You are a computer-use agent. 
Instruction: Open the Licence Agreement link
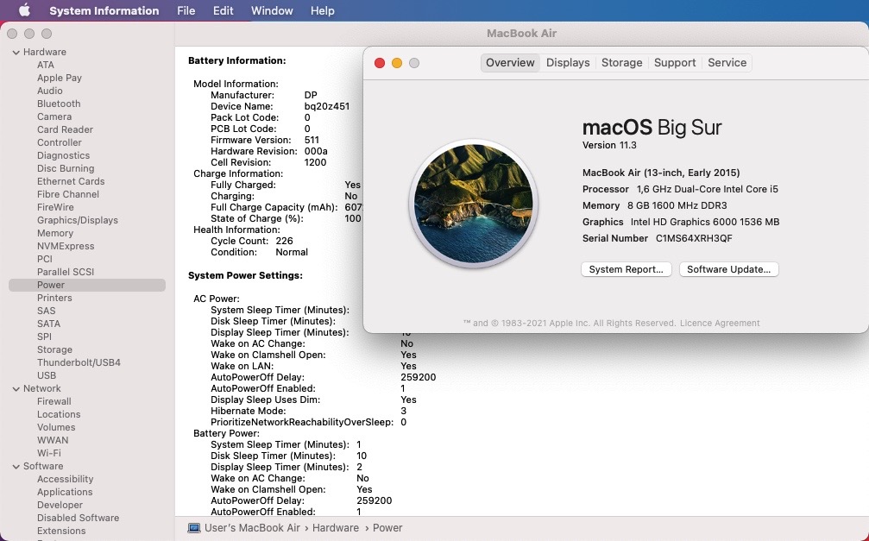pos(720,324)
